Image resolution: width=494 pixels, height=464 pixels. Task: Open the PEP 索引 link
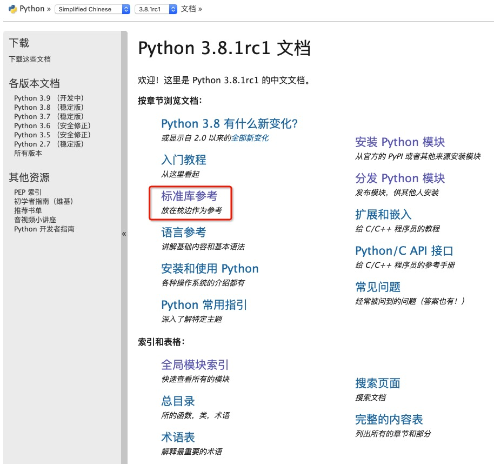[x=28, y=192]
